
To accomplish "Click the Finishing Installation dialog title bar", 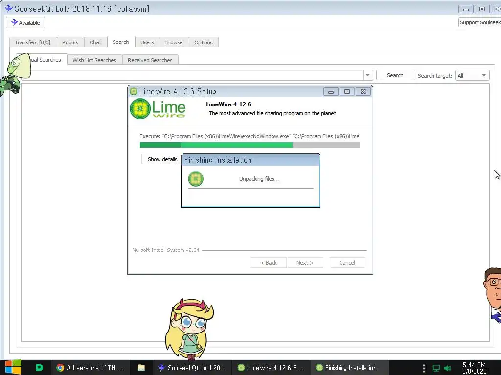I will point(250,160).
